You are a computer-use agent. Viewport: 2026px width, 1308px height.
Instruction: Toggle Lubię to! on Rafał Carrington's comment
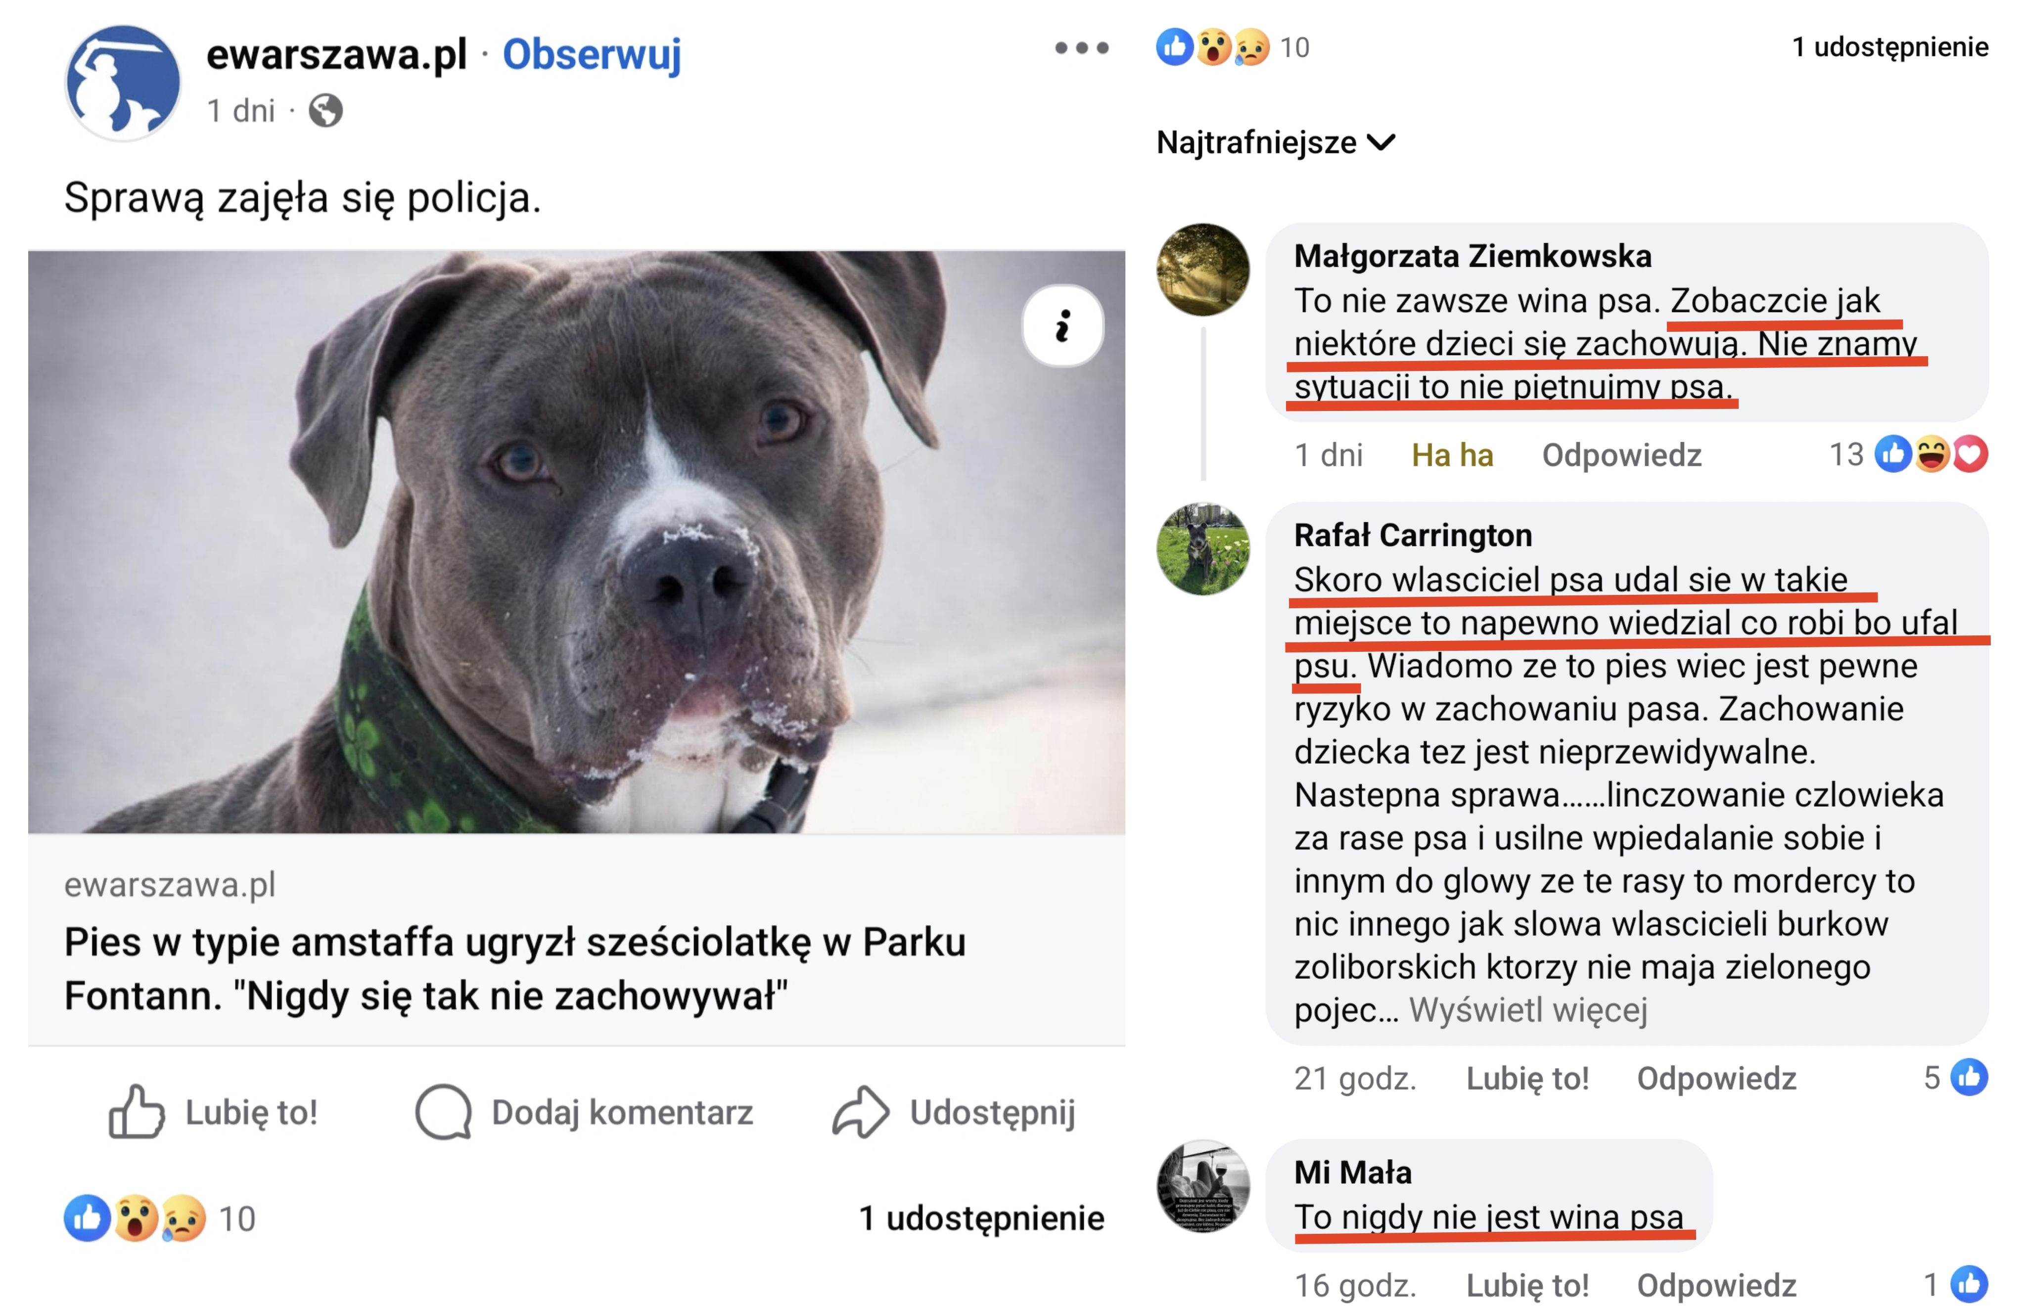pyautogui.click(x=1526, y=1078)
